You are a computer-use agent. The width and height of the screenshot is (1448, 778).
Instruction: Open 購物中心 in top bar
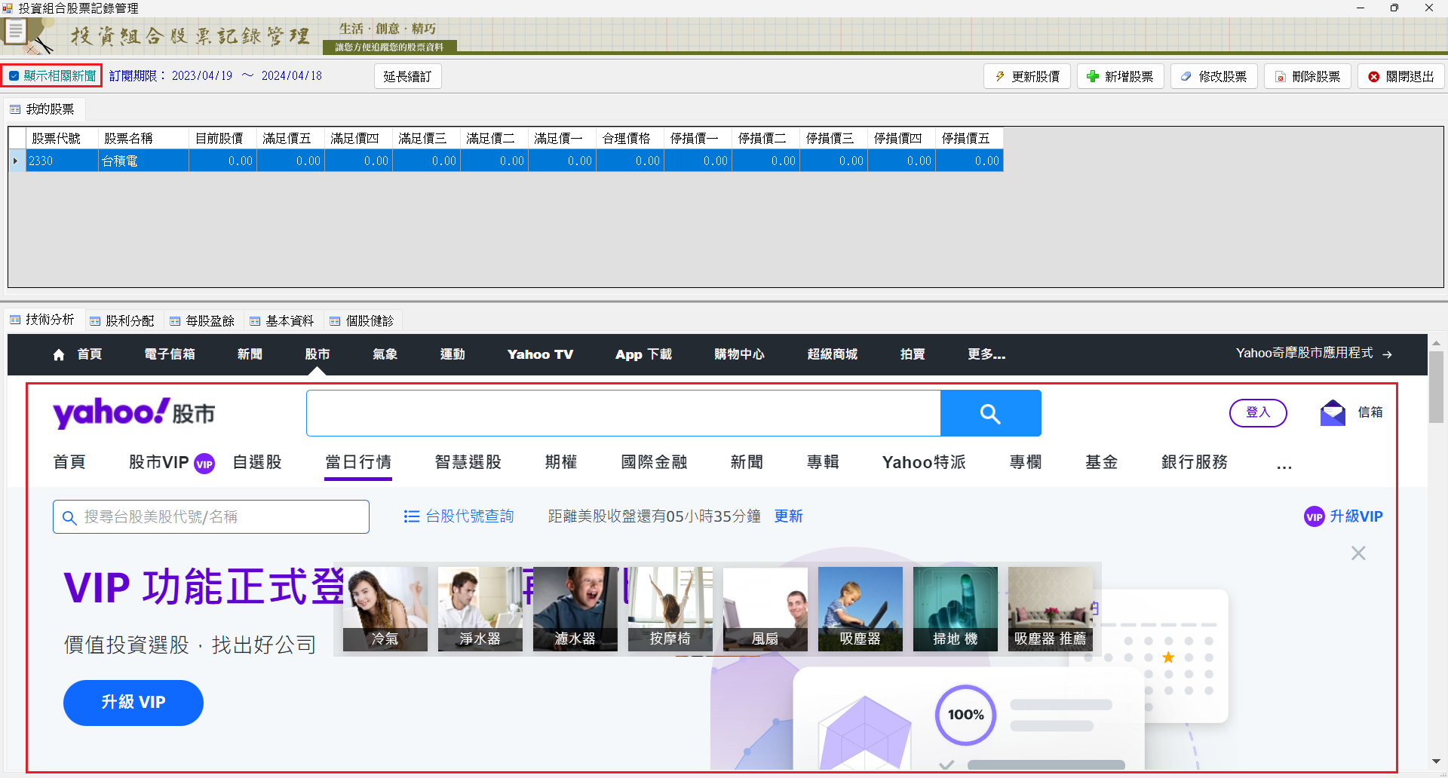click(739, 354)
